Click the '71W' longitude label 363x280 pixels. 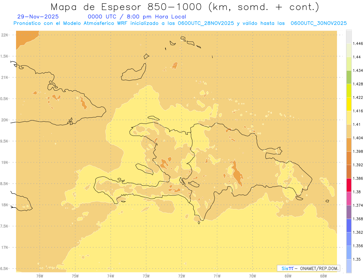click(x=217, y=276)
